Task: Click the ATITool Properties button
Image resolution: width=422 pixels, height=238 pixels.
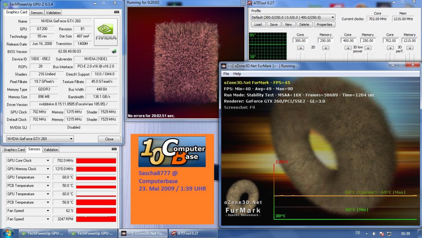Action: [324, 25]
